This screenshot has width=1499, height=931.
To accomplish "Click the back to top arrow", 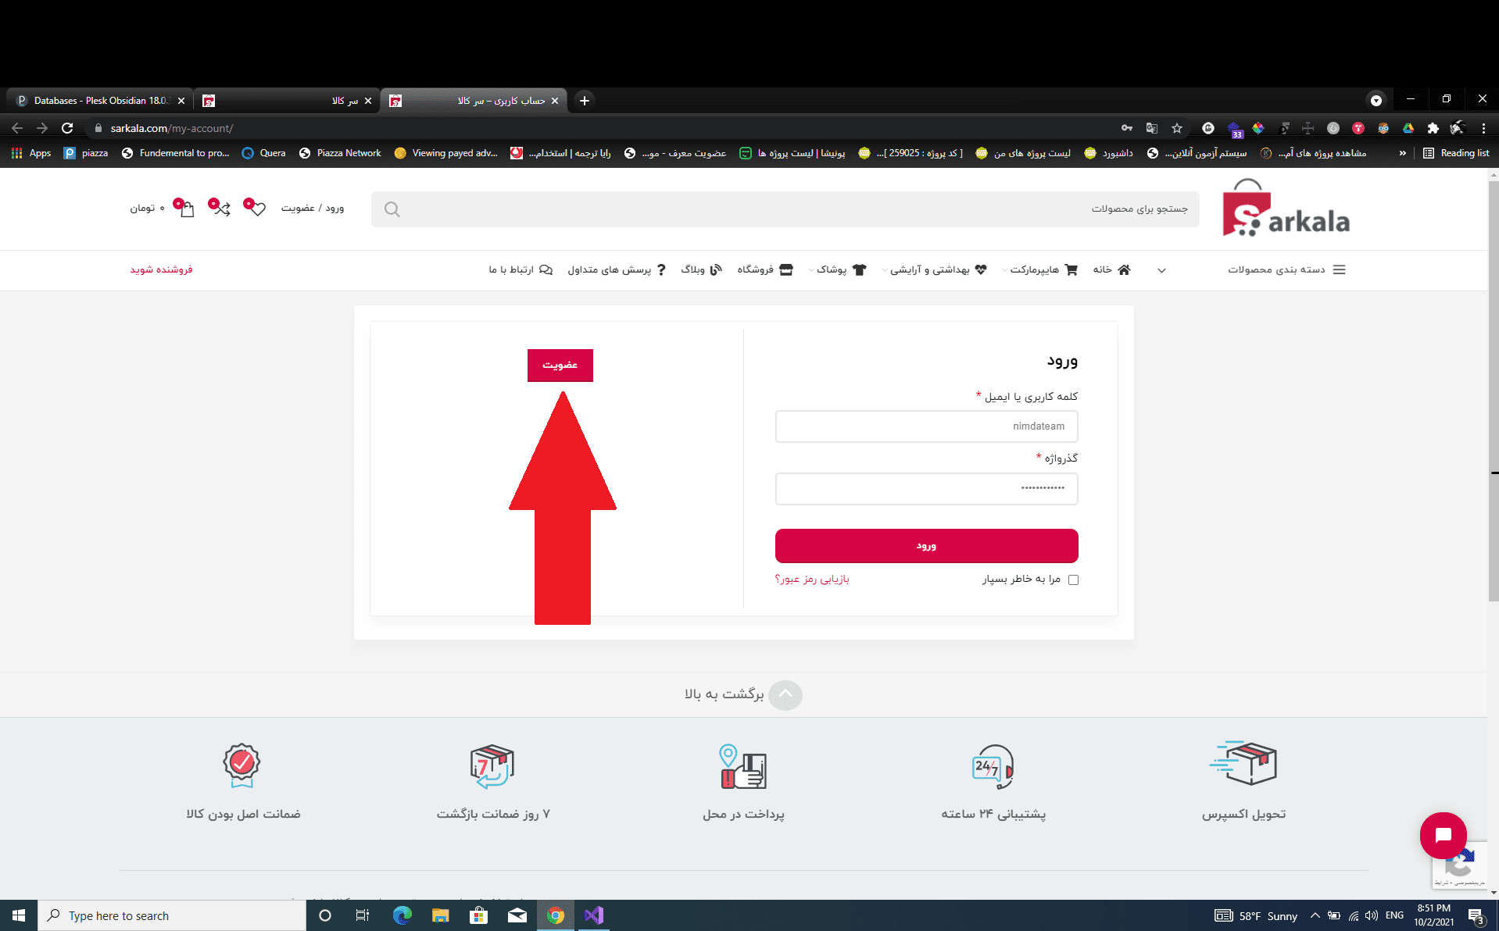I will (x=785, y=694).
